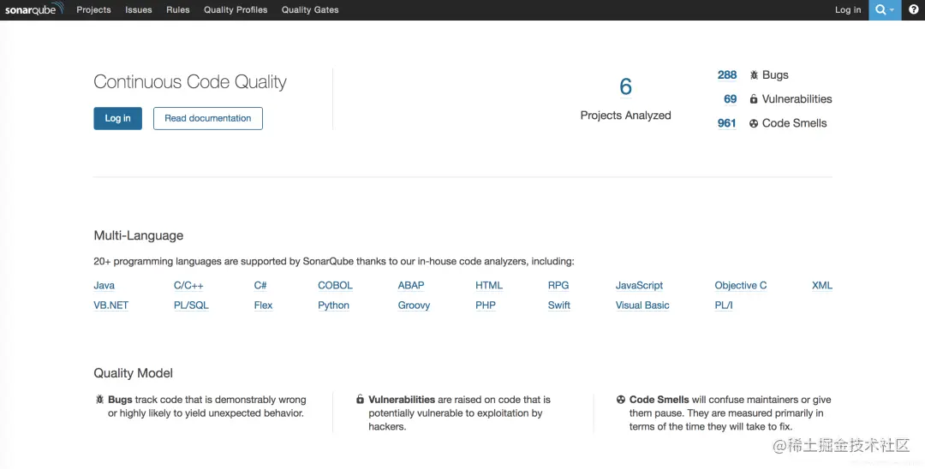Click the bold Bugs description text
The image size is (925, 469).
point(121,400)
